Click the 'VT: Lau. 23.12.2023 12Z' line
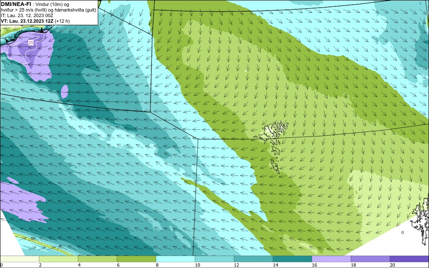 (x=27, y=21)
